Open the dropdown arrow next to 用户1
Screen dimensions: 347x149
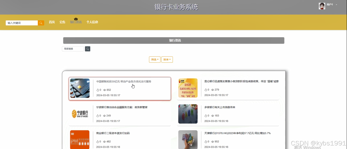tap(336, 5)
